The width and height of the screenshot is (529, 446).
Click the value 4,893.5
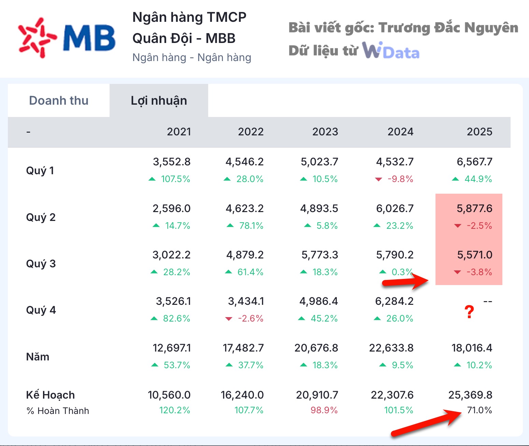pyautogui.click(x=319, y=208)
